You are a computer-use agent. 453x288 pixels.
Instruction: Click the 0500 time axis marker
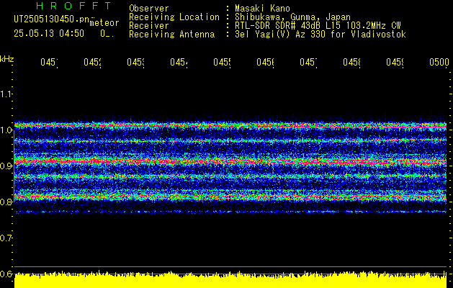pos(439,63)
